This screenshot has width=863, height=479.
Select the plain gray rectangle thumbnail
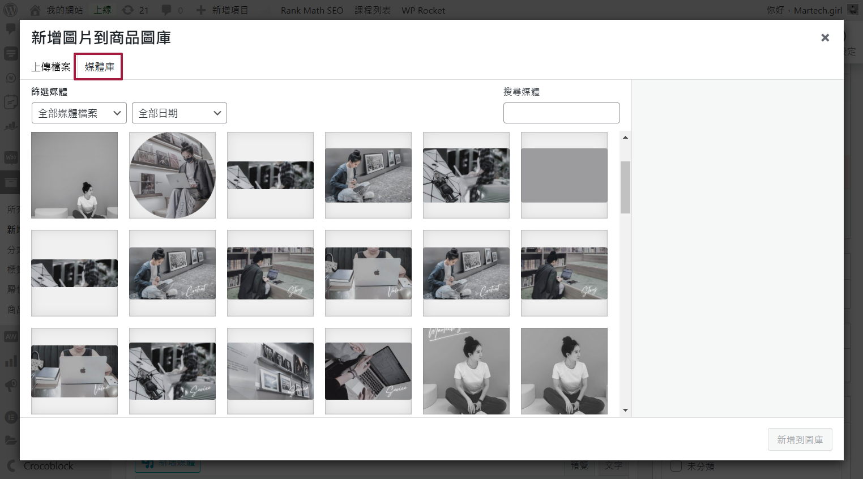pyautogui.click(x=564, y=175)
